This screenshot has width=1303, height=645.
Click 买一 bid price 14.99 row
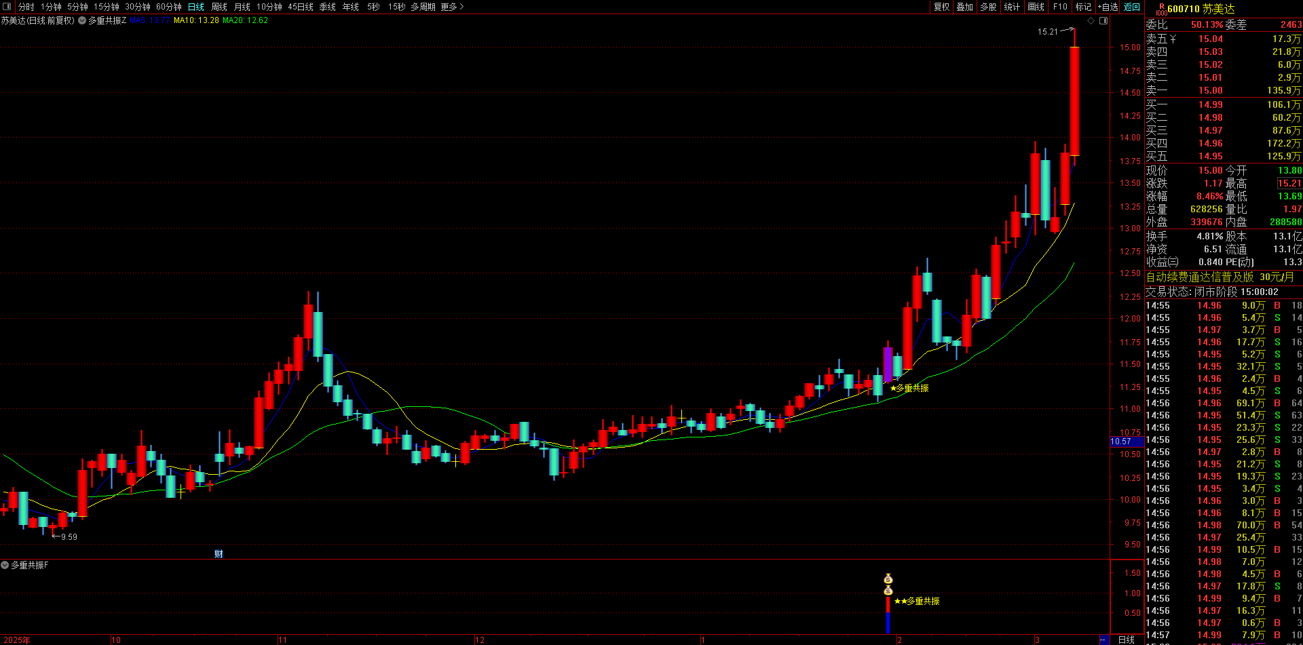click(x=1224, y=104)
